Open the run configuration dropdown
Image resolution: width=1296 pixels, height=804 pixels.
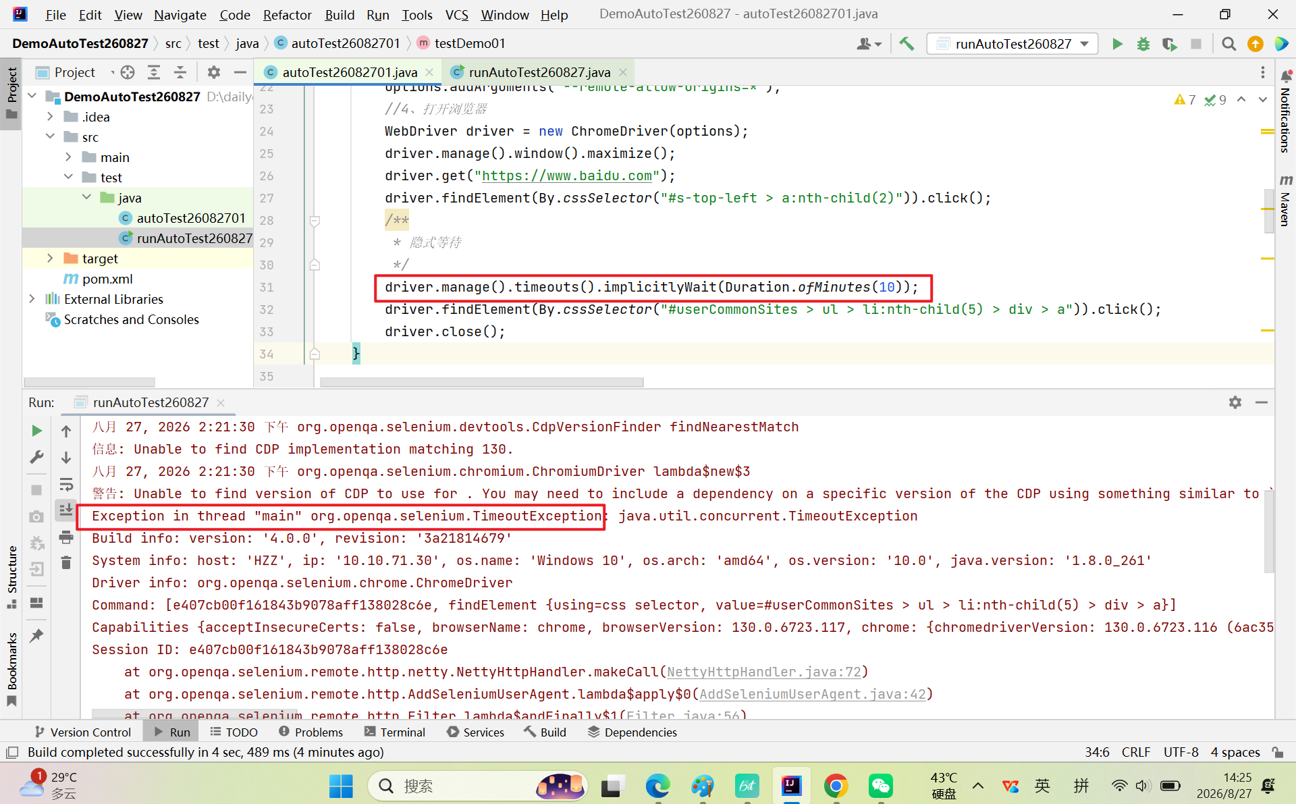point(1013,44)
